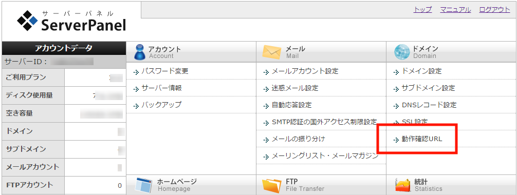
Task: Open メールの振り分け entry
Action: point(298,139)
